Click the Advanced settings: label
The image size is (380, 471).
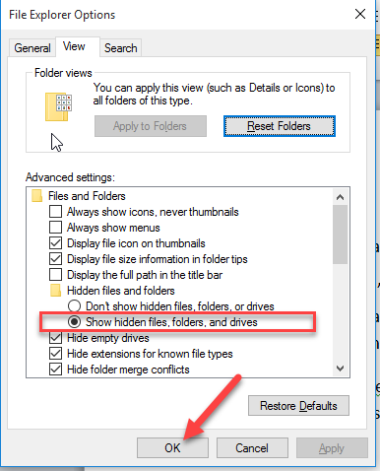click(70, 177)
